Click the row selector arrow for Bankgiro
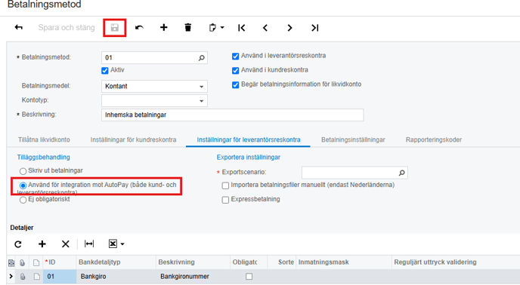 tap(11, 277)
